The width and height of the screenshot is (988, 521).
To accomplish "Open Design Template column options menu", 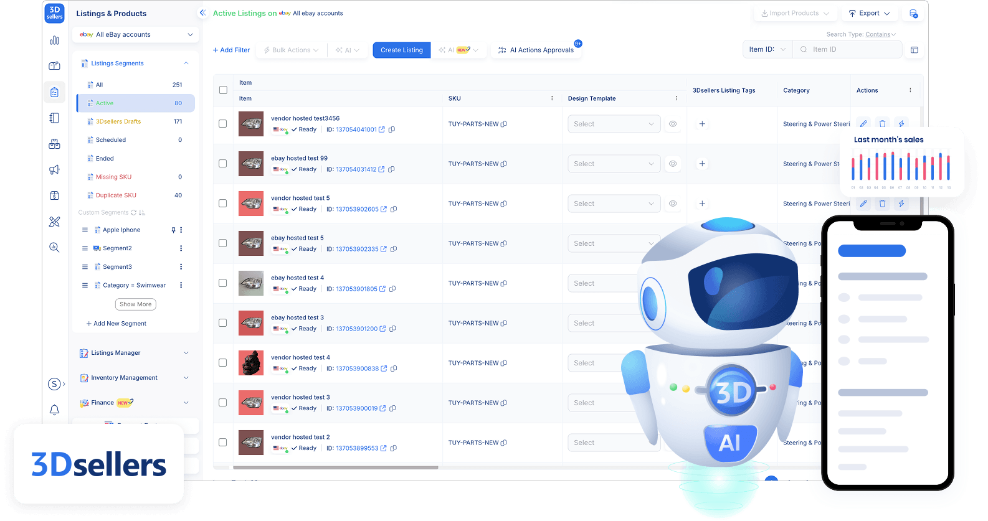I will [x=677, y=98].
